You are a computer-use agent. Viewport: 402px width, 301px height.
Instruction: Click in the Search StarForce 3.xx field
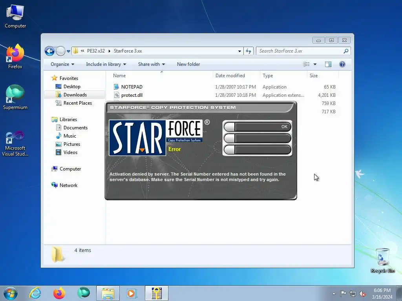coord(303,51)
